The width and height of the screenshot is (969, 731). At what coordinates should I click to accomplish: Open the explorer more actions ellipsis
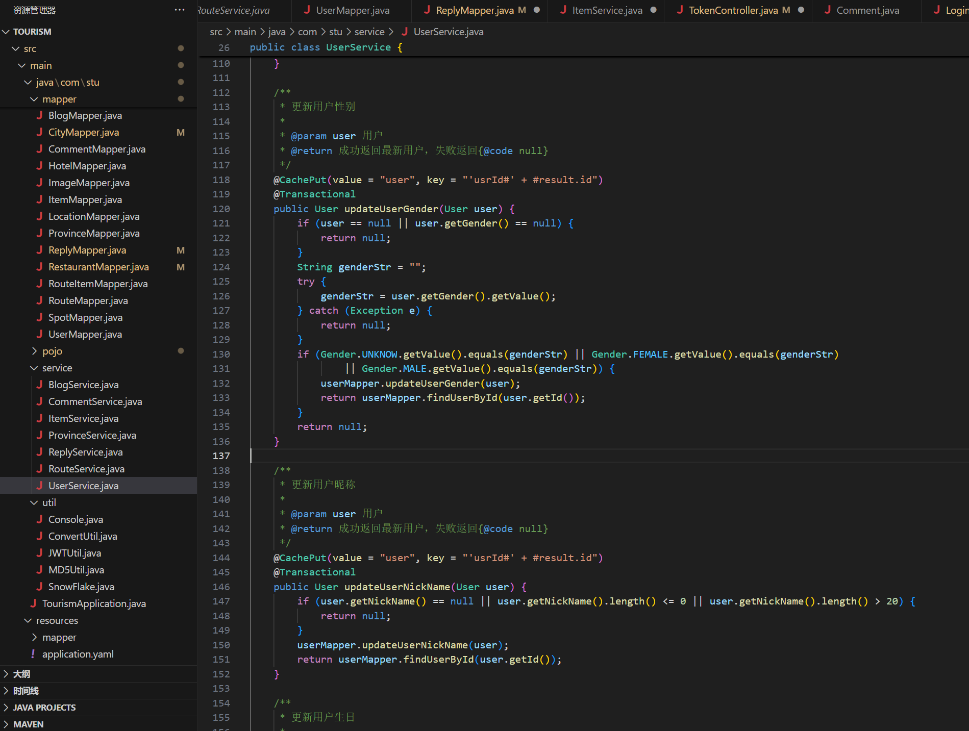pyautogui.click(x=180, y=10)
